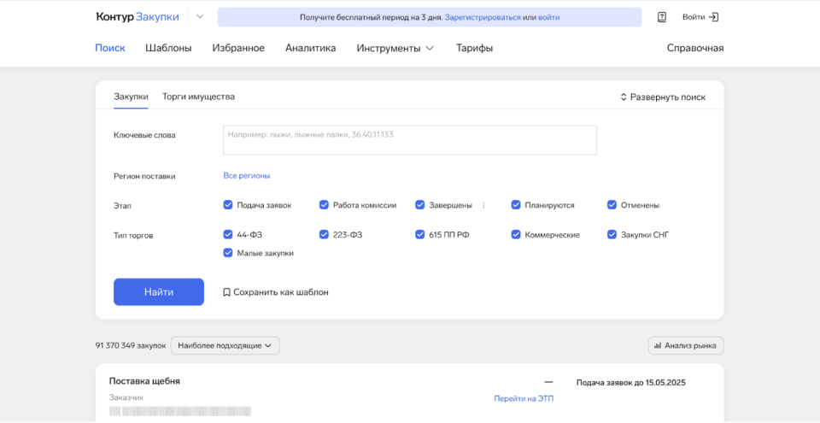Switch to Торги имущества tab
The width and height of the screenshot is (820, 423).
(x=198, y=97)
